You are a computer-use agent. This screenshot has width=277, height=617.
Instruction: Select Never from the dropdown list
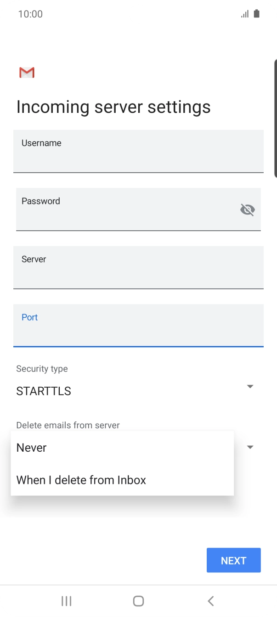coord(31,447)
